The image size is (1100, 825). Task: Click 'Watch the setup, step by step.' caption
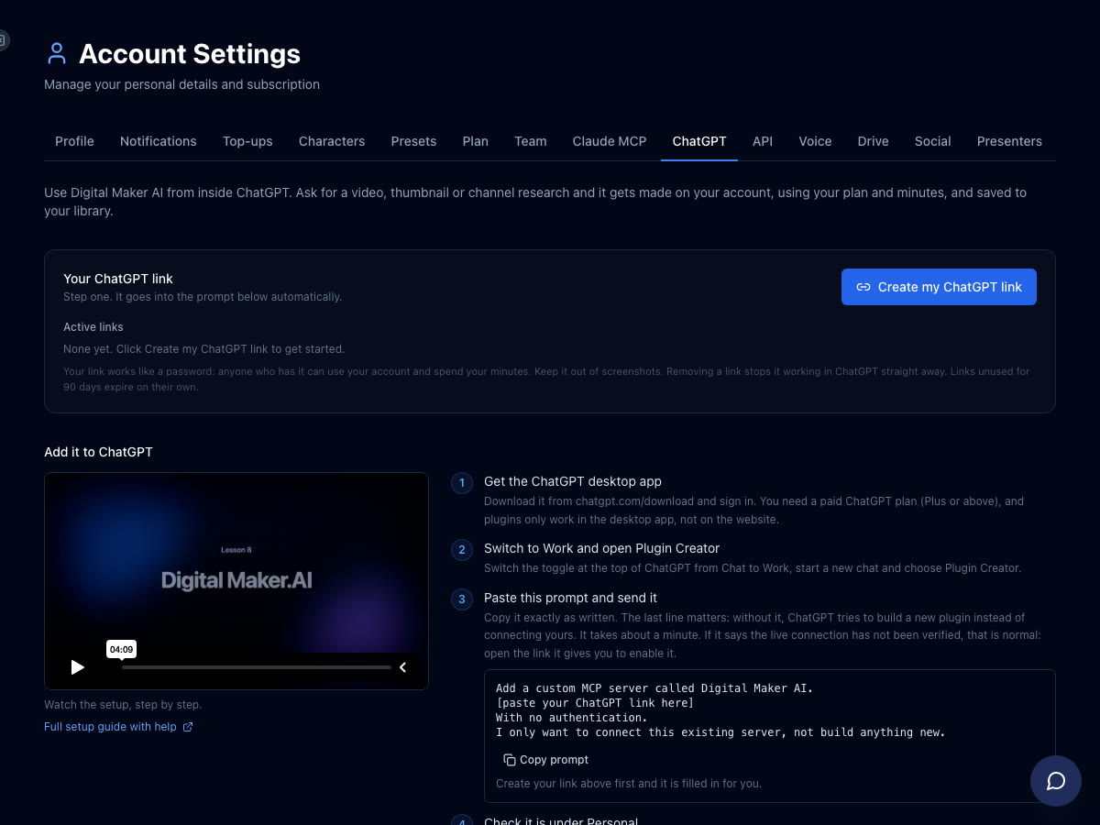pos(123,705)
